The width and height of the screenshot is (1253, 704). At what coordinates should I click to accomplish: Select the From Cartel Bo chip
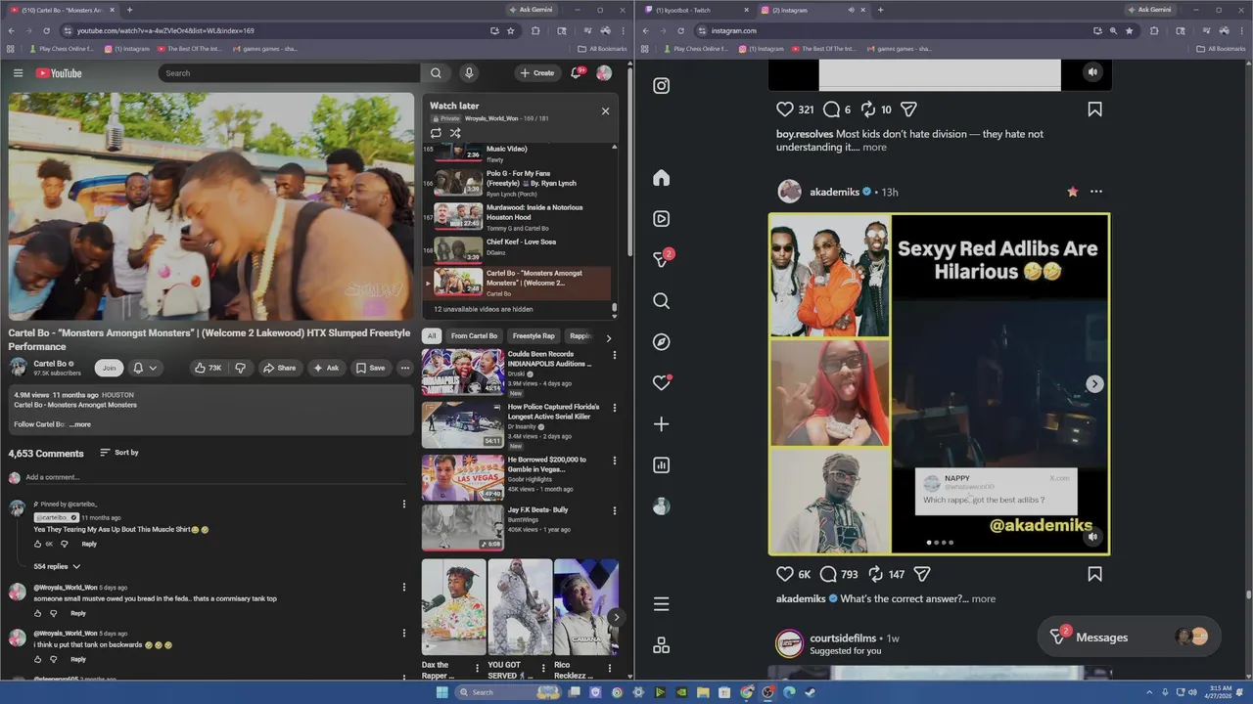474,336
